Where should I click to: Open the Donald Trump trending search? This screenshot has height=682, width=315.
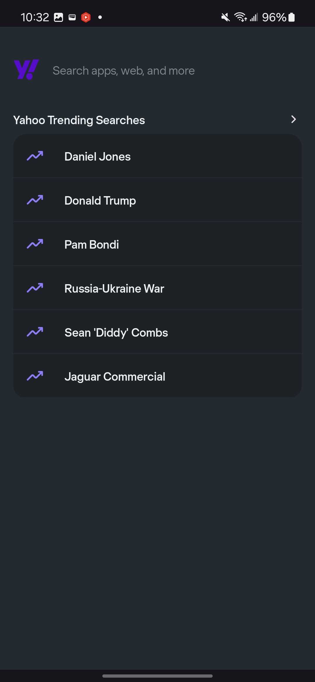[100, 201]
